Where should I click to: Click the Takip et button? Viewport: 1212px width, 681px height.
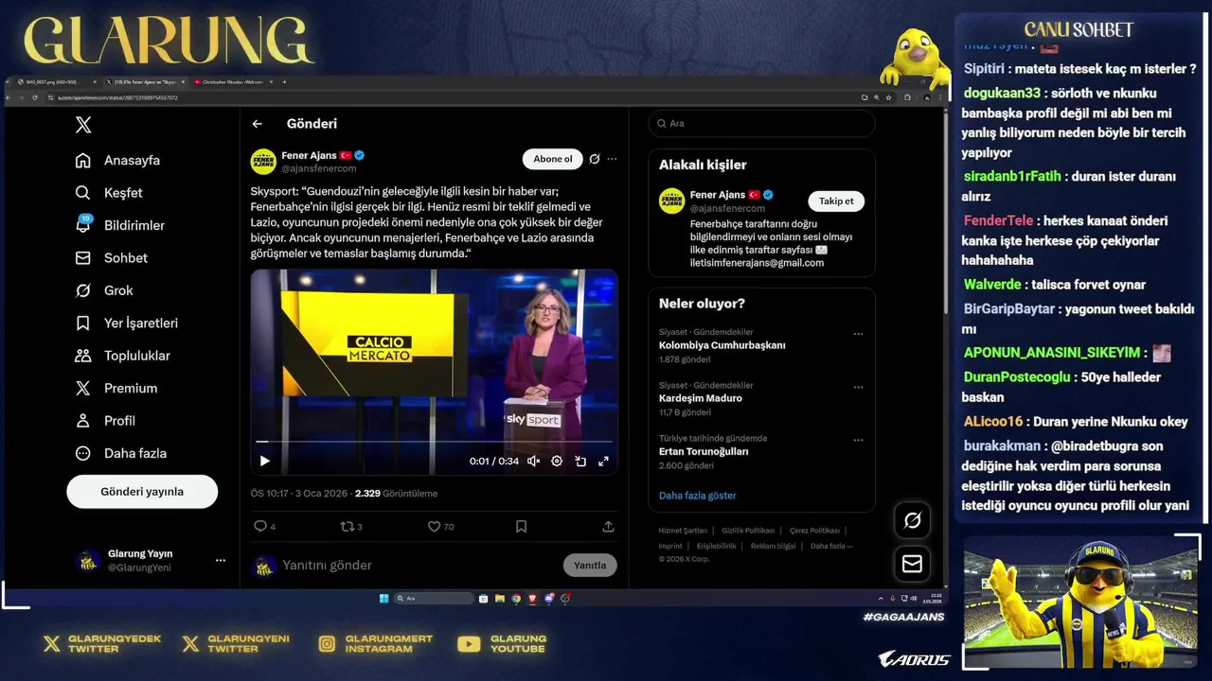click(836, 201)
